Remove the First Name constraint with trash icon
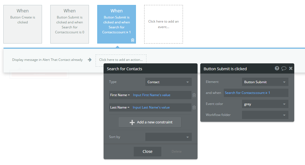Viewport: 305px width, 165px height. (x=194, y=95)
